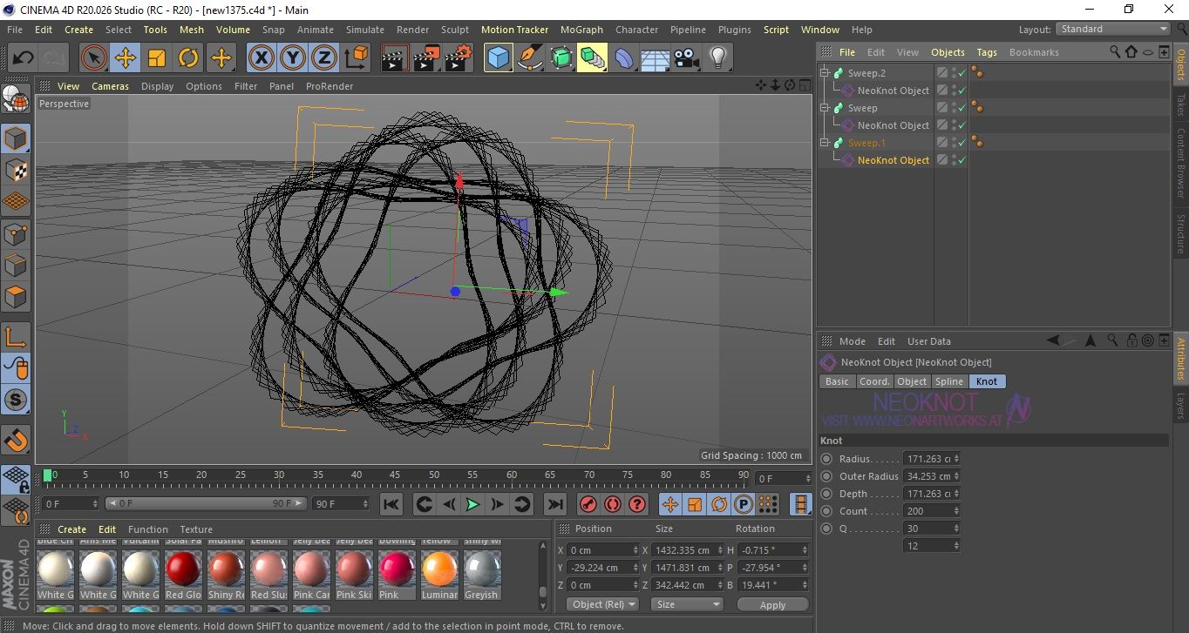
Task: Select Polygons mode icon in left sidebar
Action: click(x=16, y=297)
